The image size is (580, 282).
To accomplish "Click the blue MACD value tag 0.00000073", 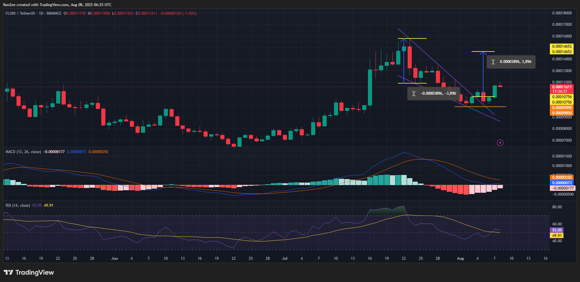I will pos(562,183).
